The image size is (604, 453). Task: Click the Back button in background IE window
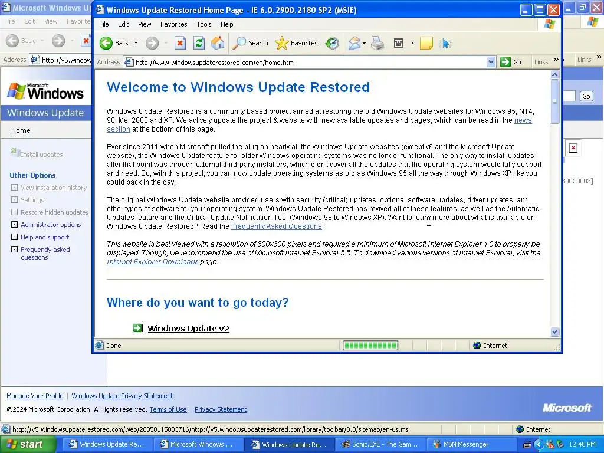(21, 41)
